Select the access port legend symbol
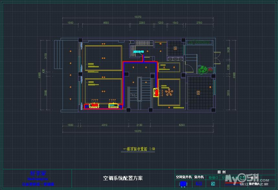 213,184
